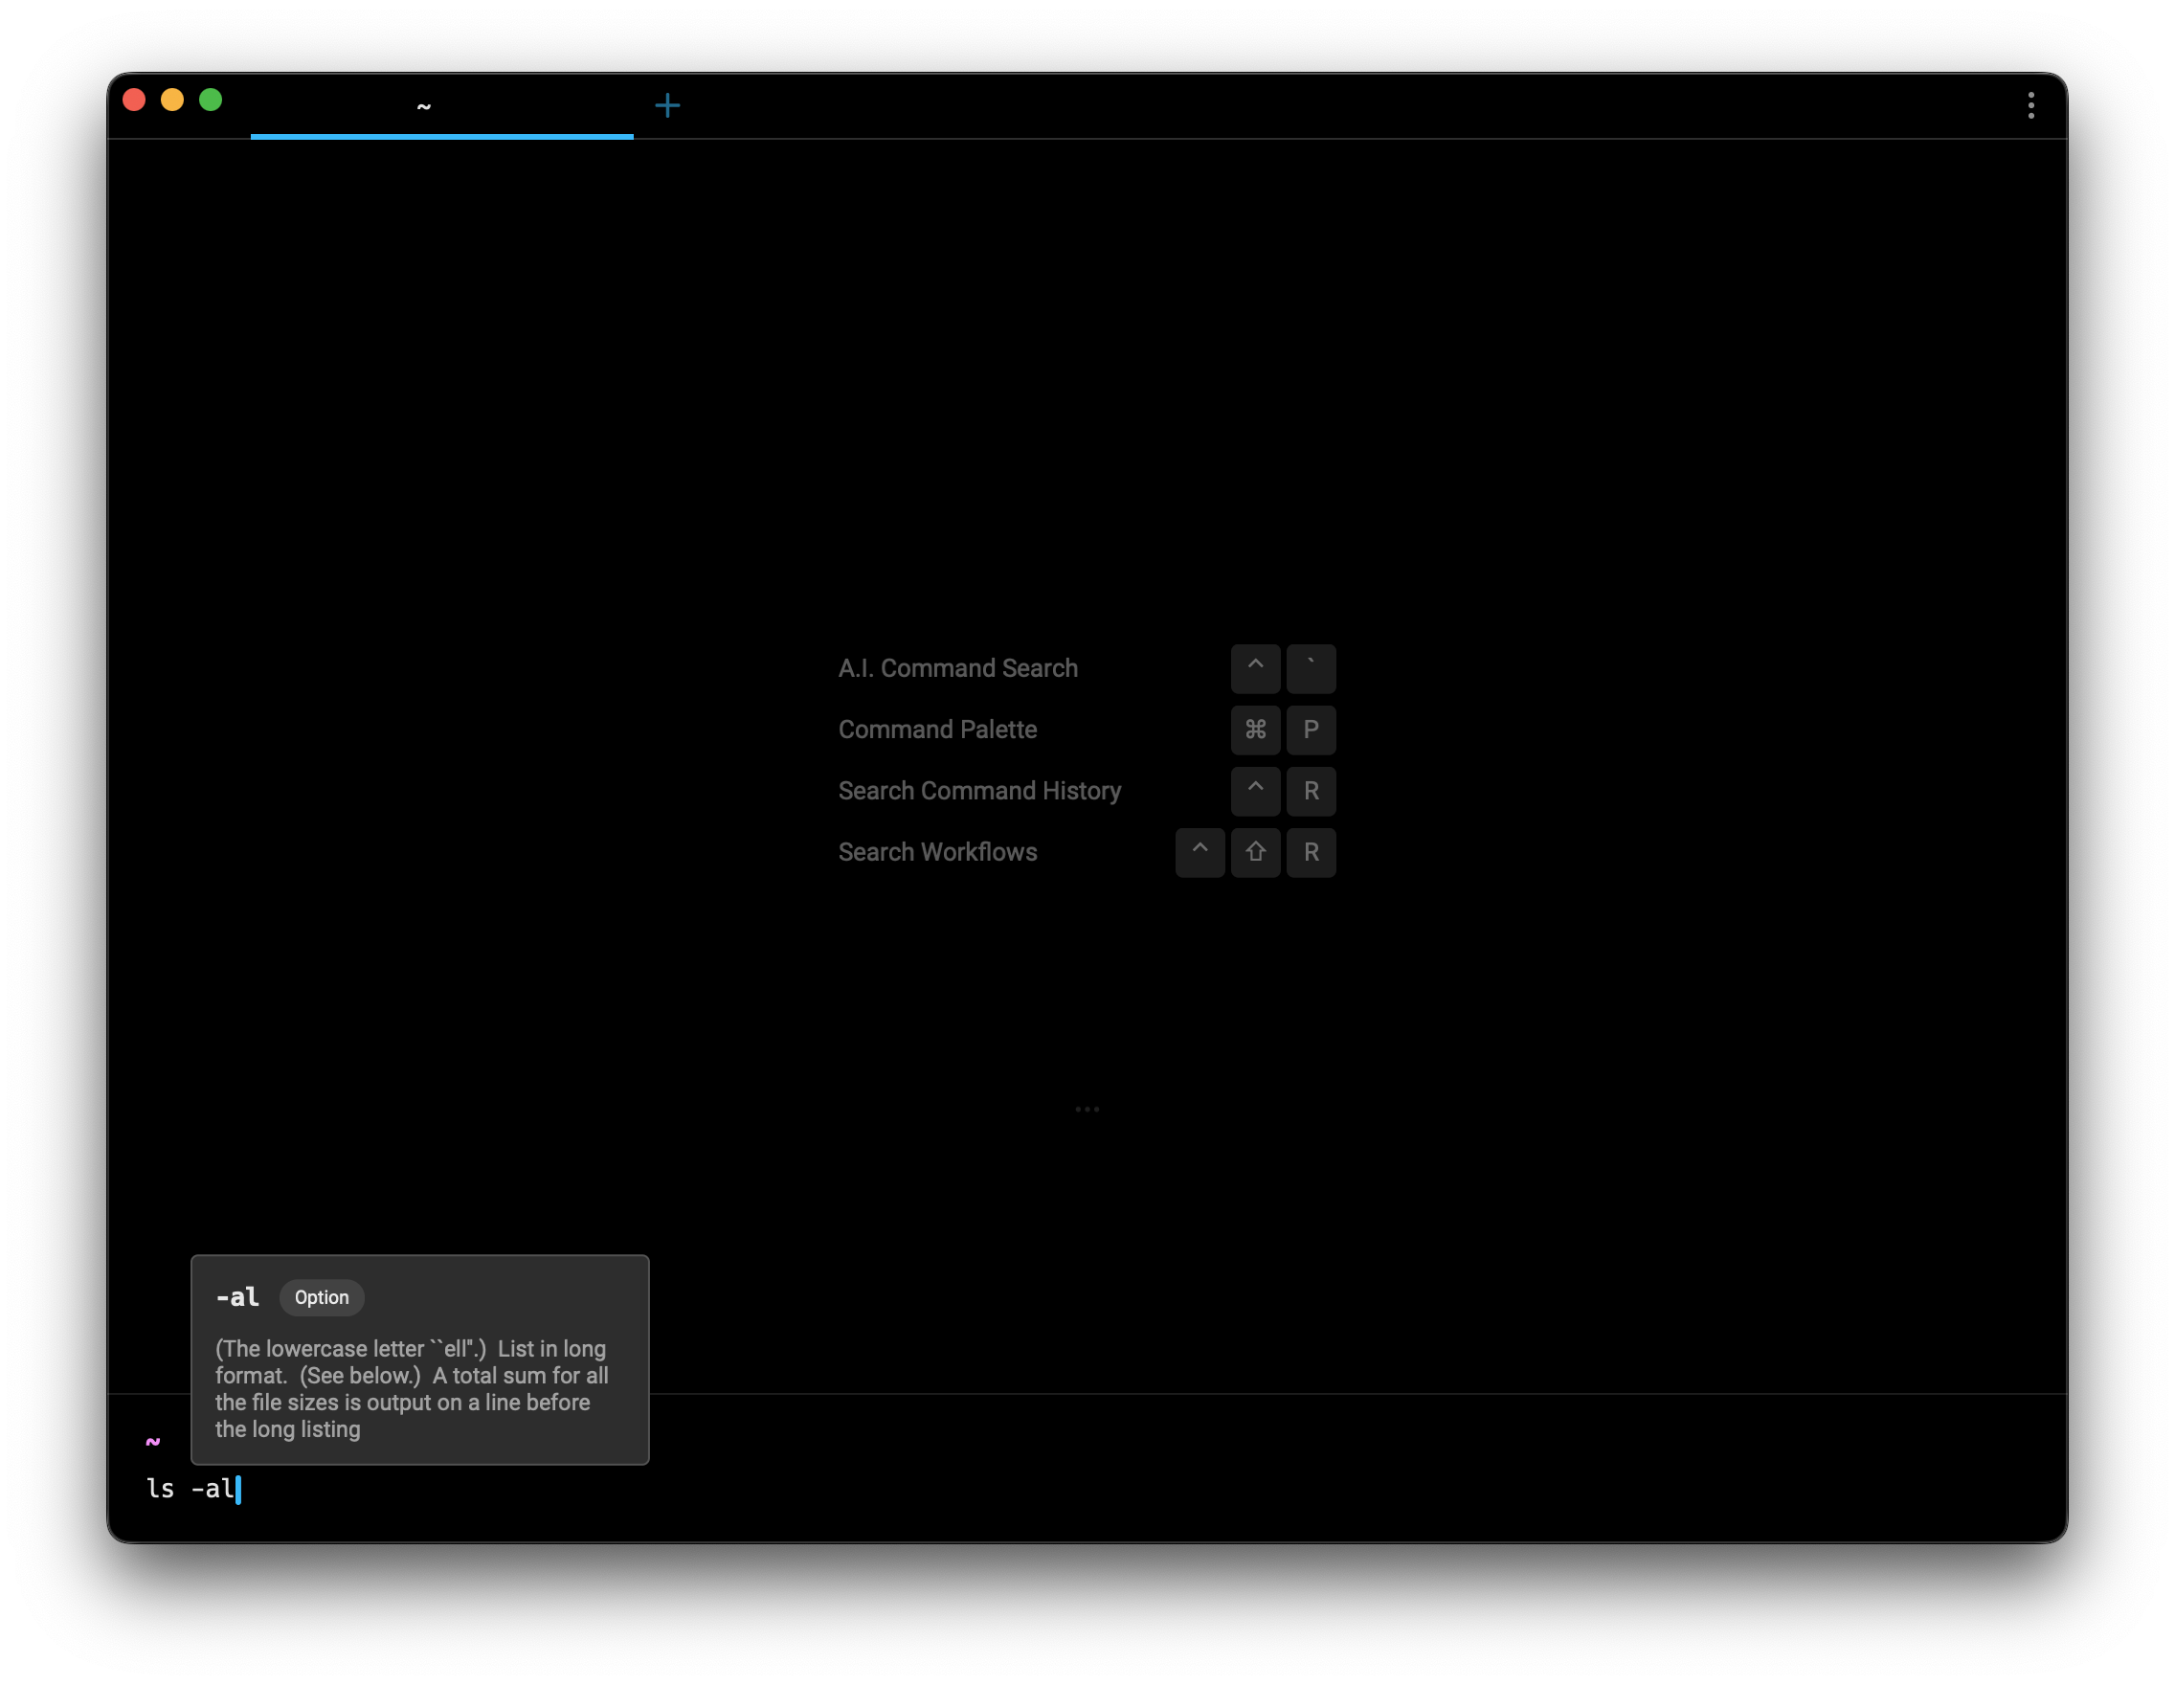Expand the ellipsis to reveal more shortcuts

(x=1087, y=1109)
